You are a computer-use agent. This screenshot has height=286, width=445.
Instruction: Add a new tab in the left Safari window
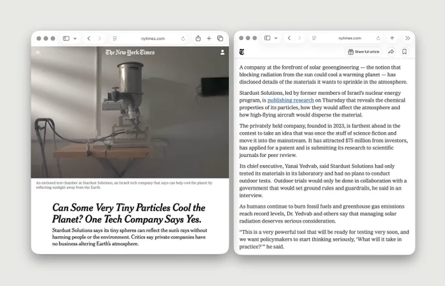(x=209, y=39)
